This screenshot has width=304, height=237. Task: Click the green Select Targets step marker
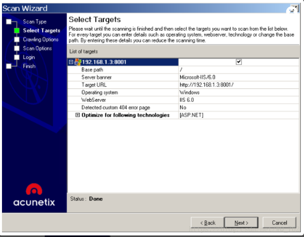point(17,30)
